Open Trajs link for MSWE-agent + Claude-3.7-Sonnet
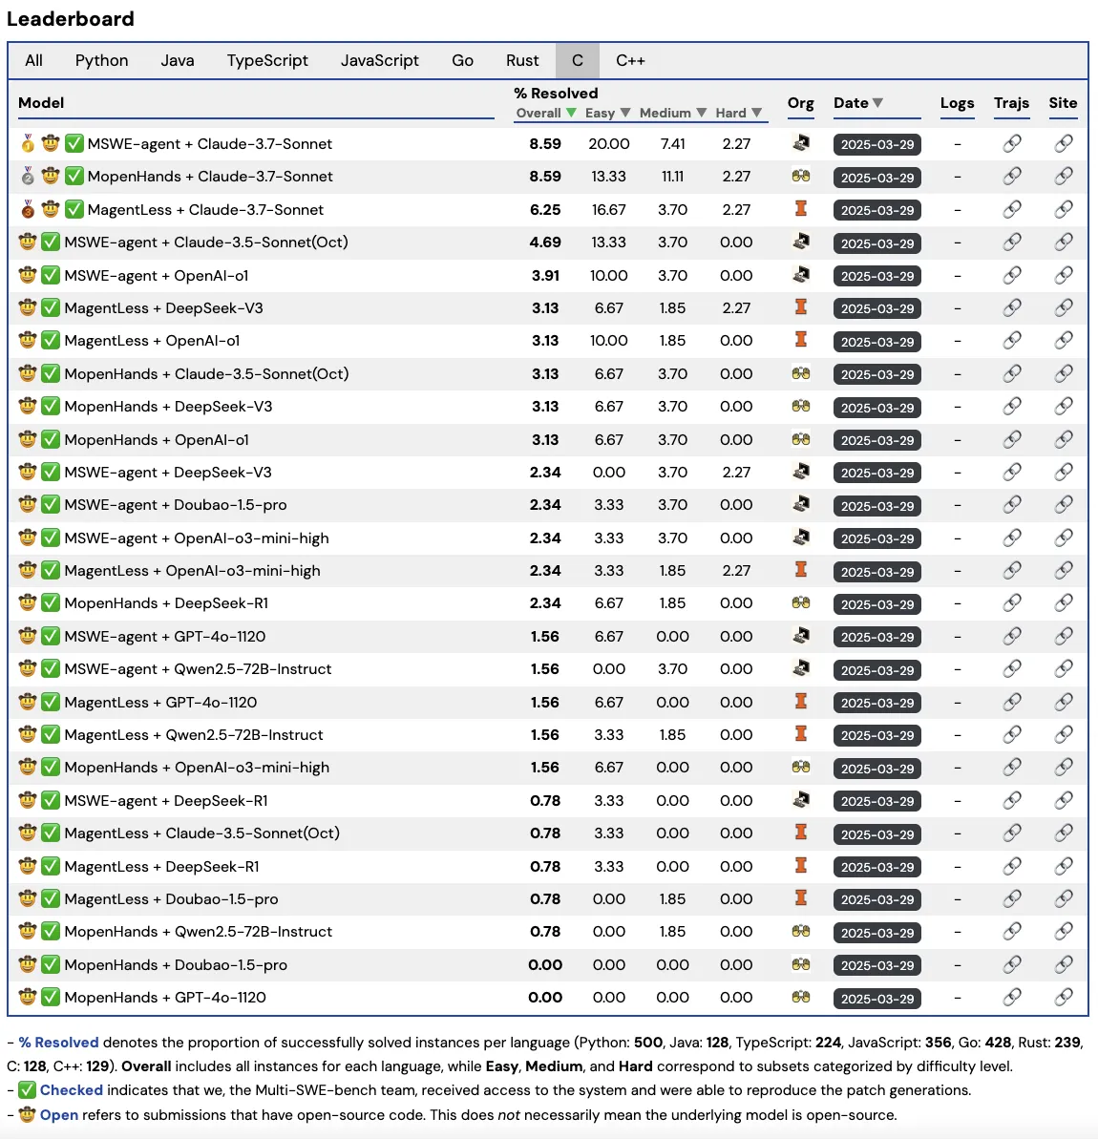The width and height of the screenshot is (1098, 1139). [1011, 144]
